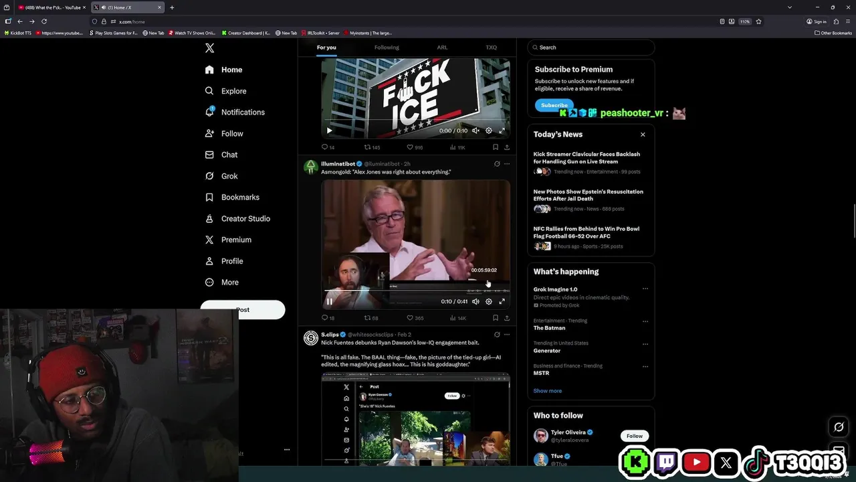Open Creator Dashboard bookmark
The height and width of the screenshot is (482, 856).
point(246,33)
